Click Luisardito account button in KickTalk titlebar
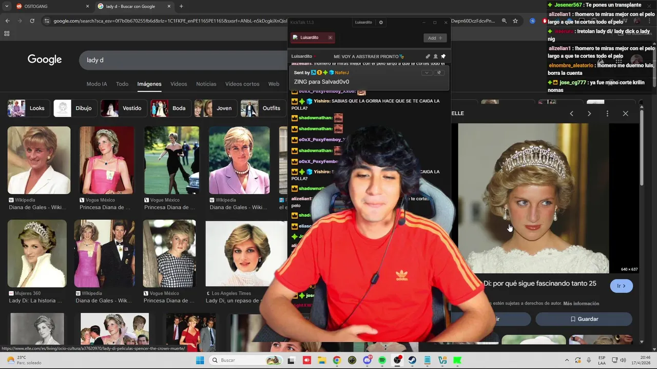This screenshot has width=657, height=369. 363,23
